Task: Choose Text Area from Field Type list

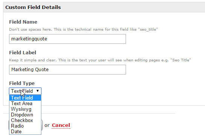Action: point(25,103)
